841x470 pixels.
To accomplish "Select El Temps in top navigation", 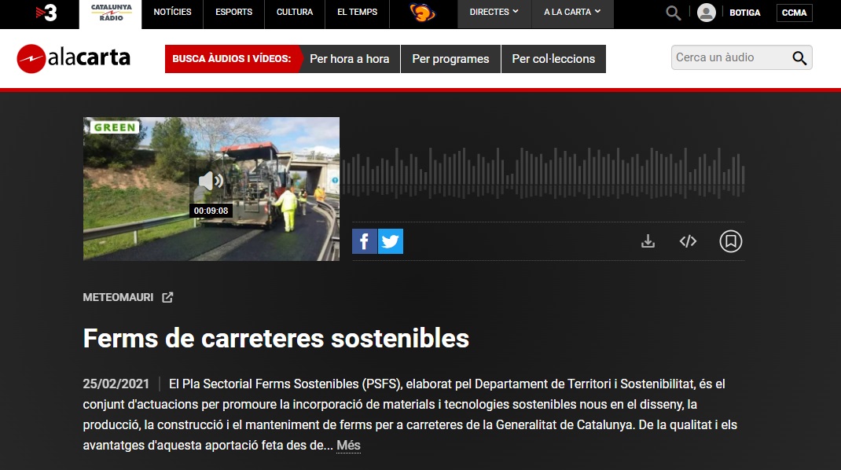I will [357, 12].
